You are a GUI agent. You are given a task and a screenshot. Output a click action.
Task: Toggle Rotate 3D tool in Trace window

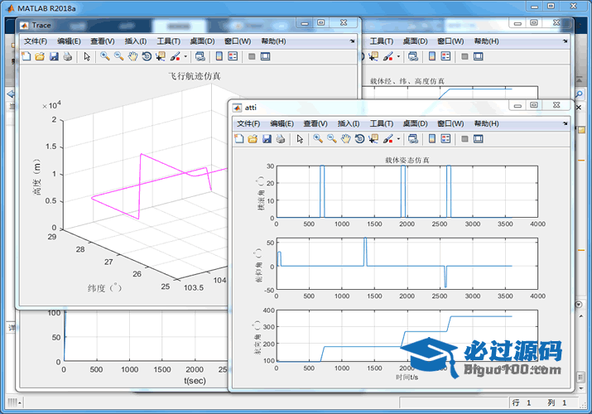tap(147, 57)
